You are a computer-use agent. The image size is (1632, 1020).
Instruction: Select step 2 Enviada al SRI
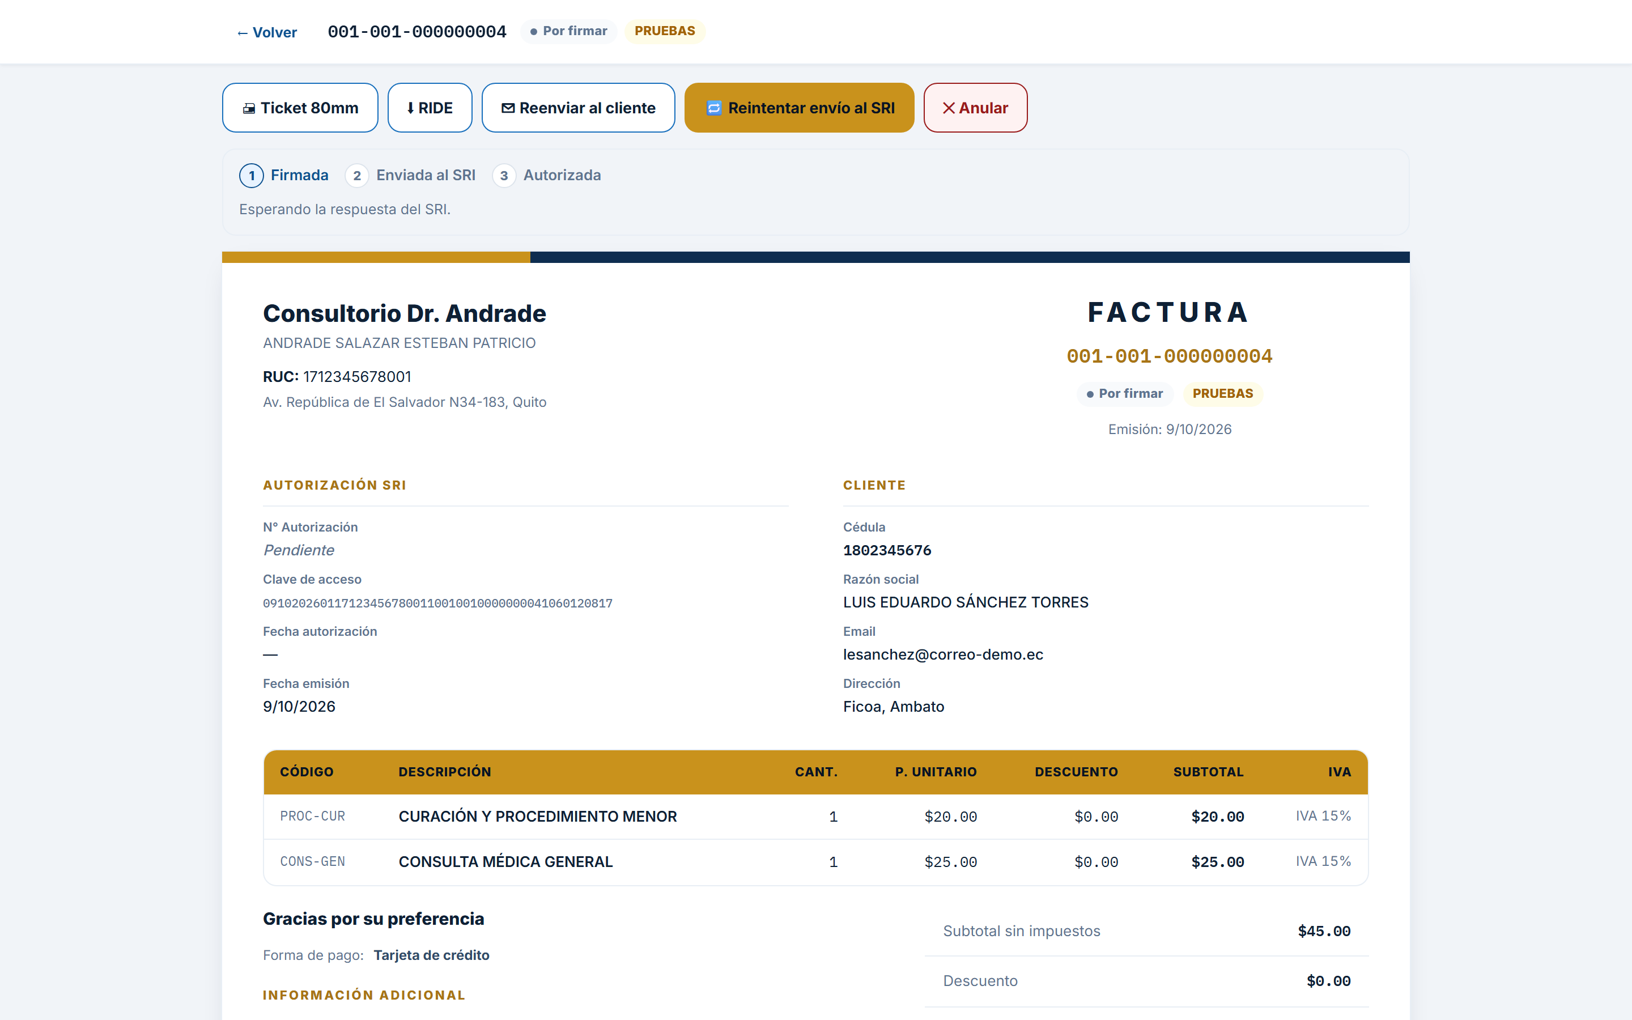click(410, 176)
